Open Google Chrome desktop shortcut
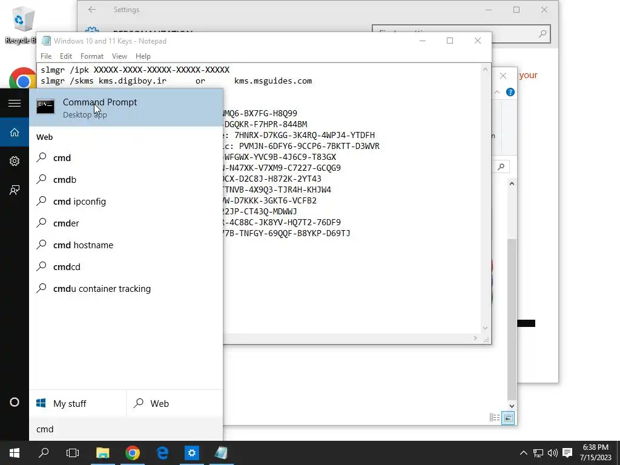This screenshot has width=620, height=465. pos(23,78)
